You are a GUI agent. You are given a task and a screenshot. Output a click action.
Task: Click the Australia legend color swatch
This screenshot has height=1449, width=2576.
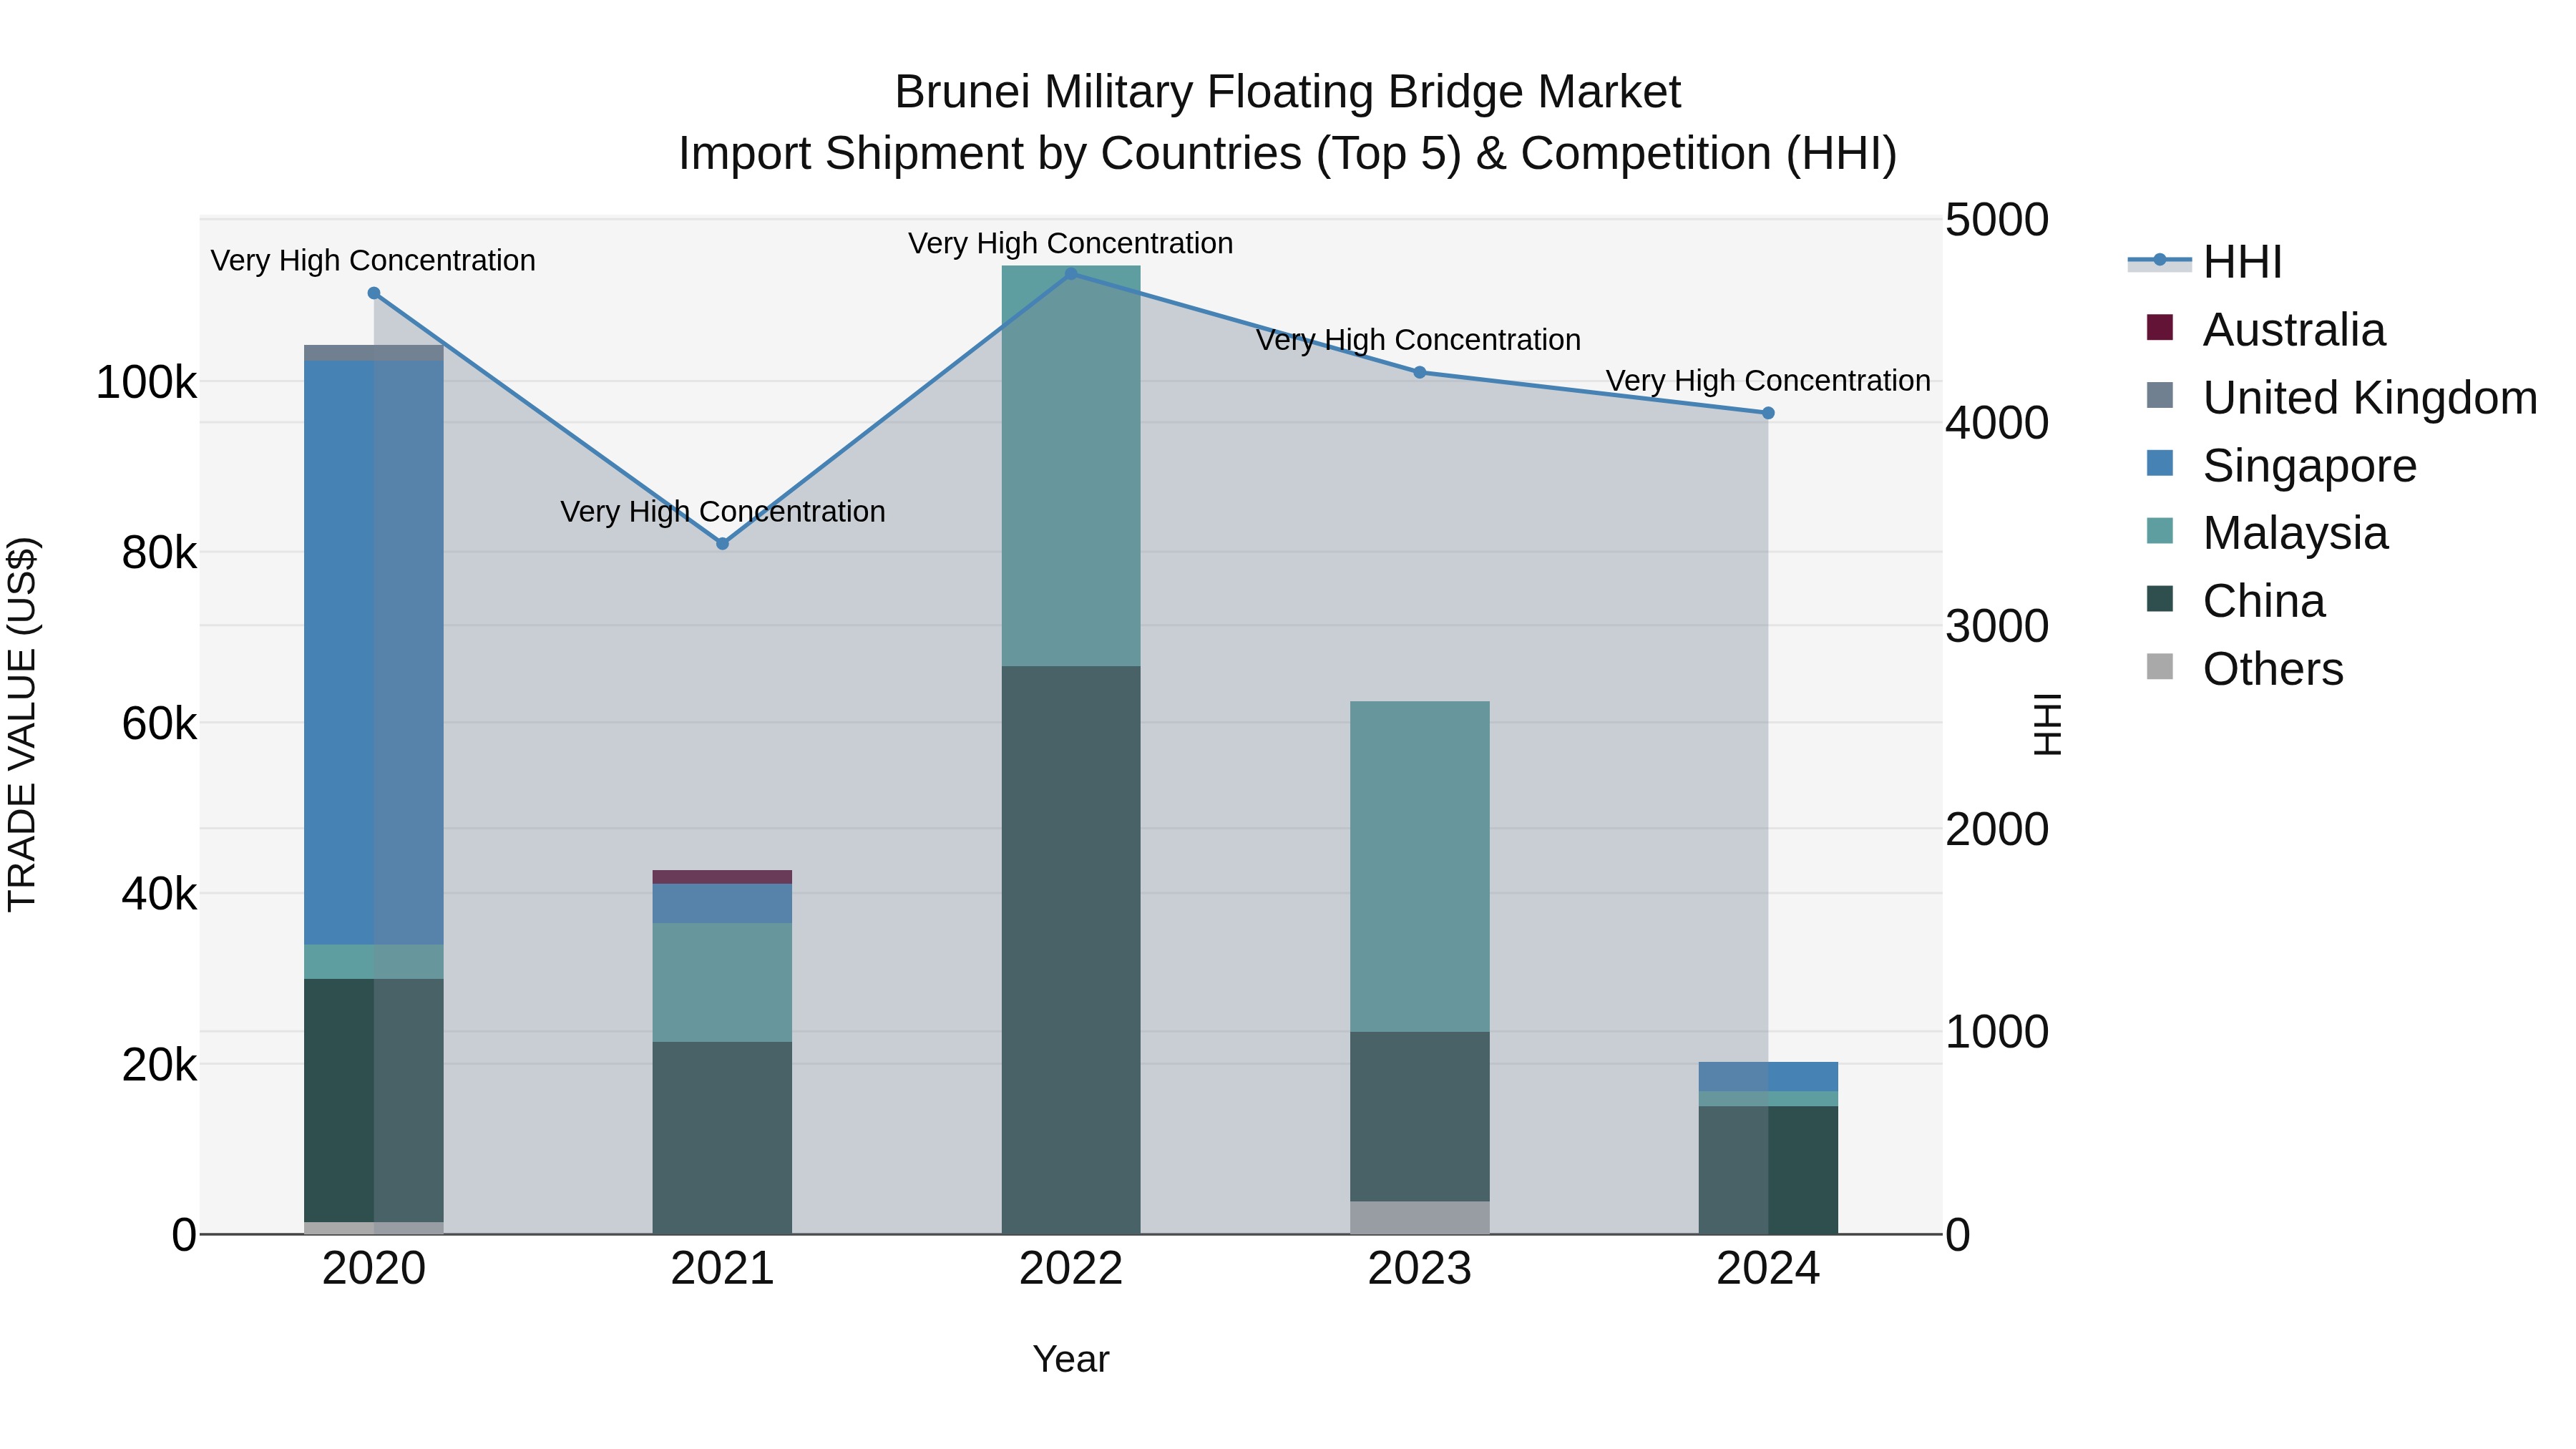coord(2160,328)
